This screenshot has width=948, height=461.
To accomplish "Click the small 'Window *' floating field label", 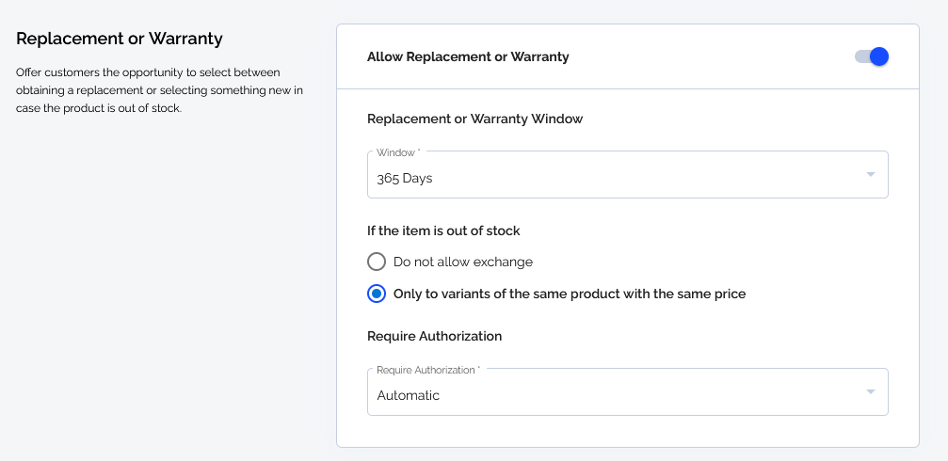I will click(x=398, y=152).
